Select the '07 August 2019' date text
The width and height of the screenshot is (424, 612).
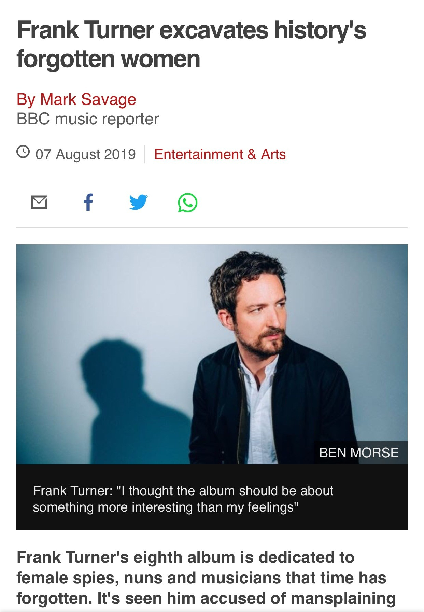[x=85, y=154]
